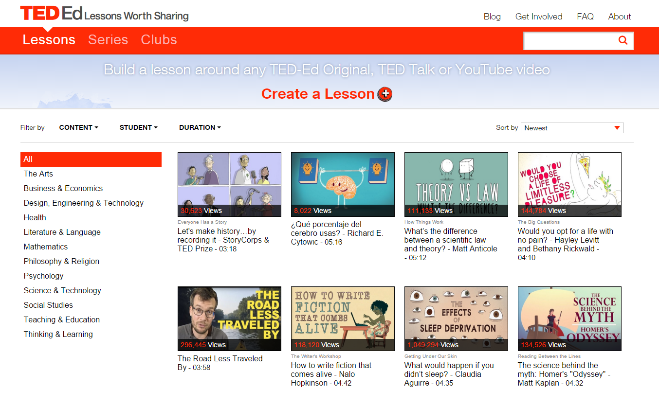The width and height of the screenshot is (659, 407).
Task: Open the DURATION filter dropdown
Action: 200,127
